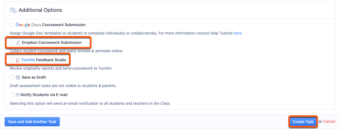Open the Help Tutorial 'here' link

pyautogui.click(x=237, y=33)
